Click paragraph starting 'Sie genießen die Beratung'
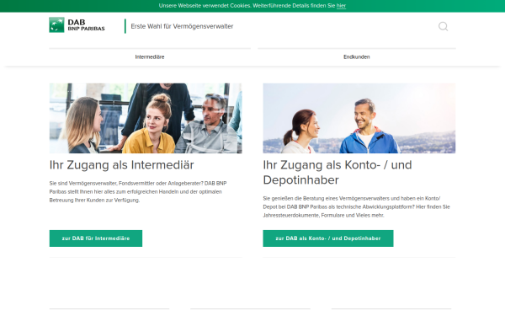 pyautogui.click(x=356, y=206)
